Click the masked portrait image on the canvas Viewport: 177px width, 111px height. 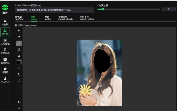point(99,73)
